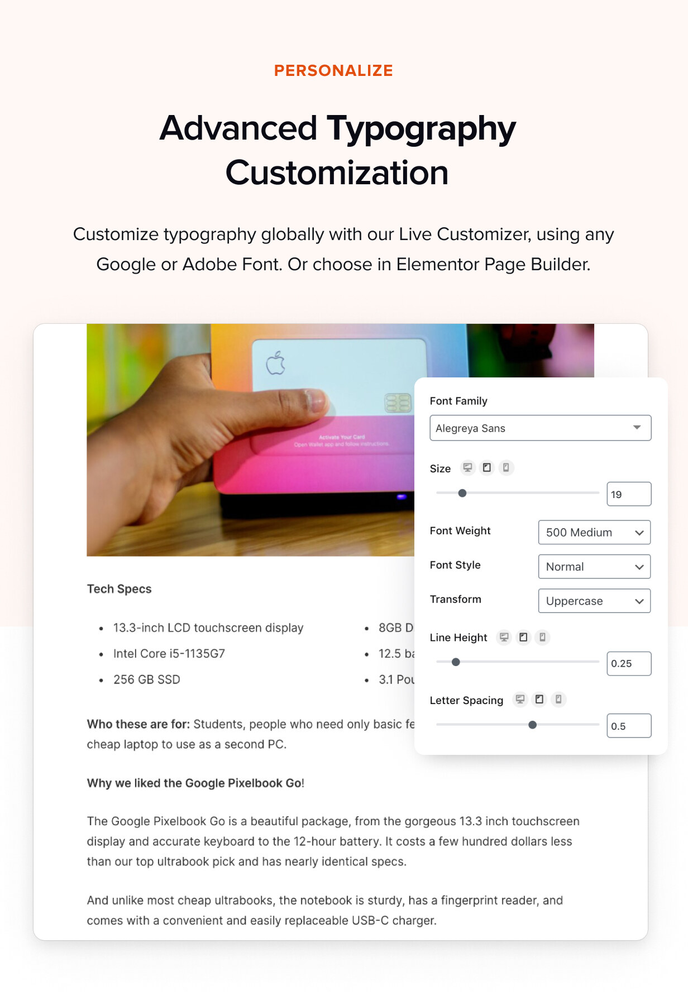Open the Font Style Normal dropdown

[594, 567]
